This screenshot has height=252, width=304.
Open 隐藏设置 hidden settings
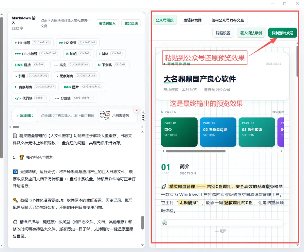(x=223, y=33)
